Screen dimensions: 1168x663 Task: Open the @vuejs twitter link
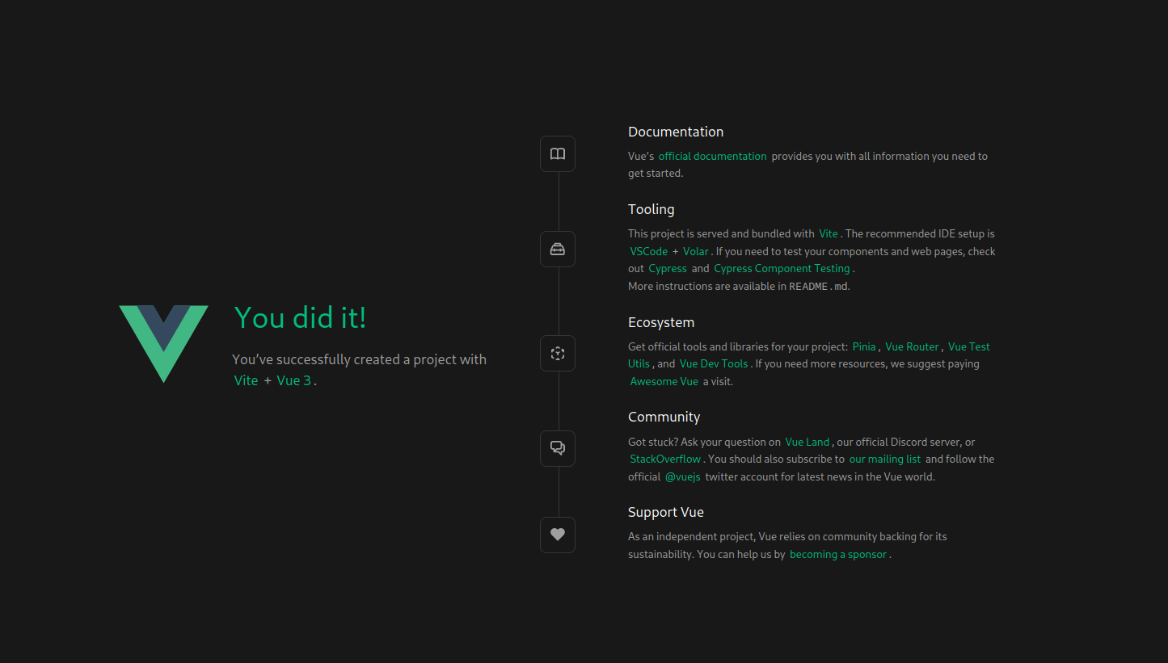683,476
